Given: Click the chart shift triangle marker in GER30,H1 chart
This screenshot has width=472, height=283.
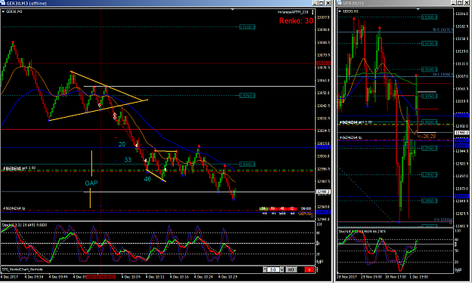Looking at the screenshot, I should tap(418, 9).
